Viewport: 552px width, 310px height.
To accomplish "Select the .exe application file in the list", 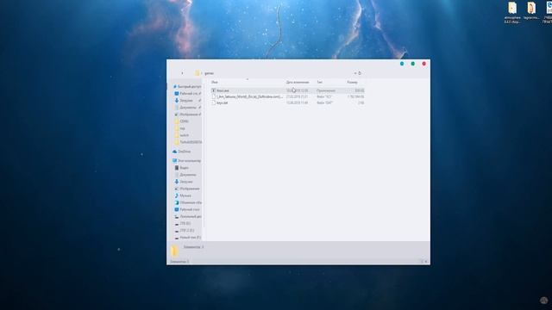I will (x=287, y=90).
